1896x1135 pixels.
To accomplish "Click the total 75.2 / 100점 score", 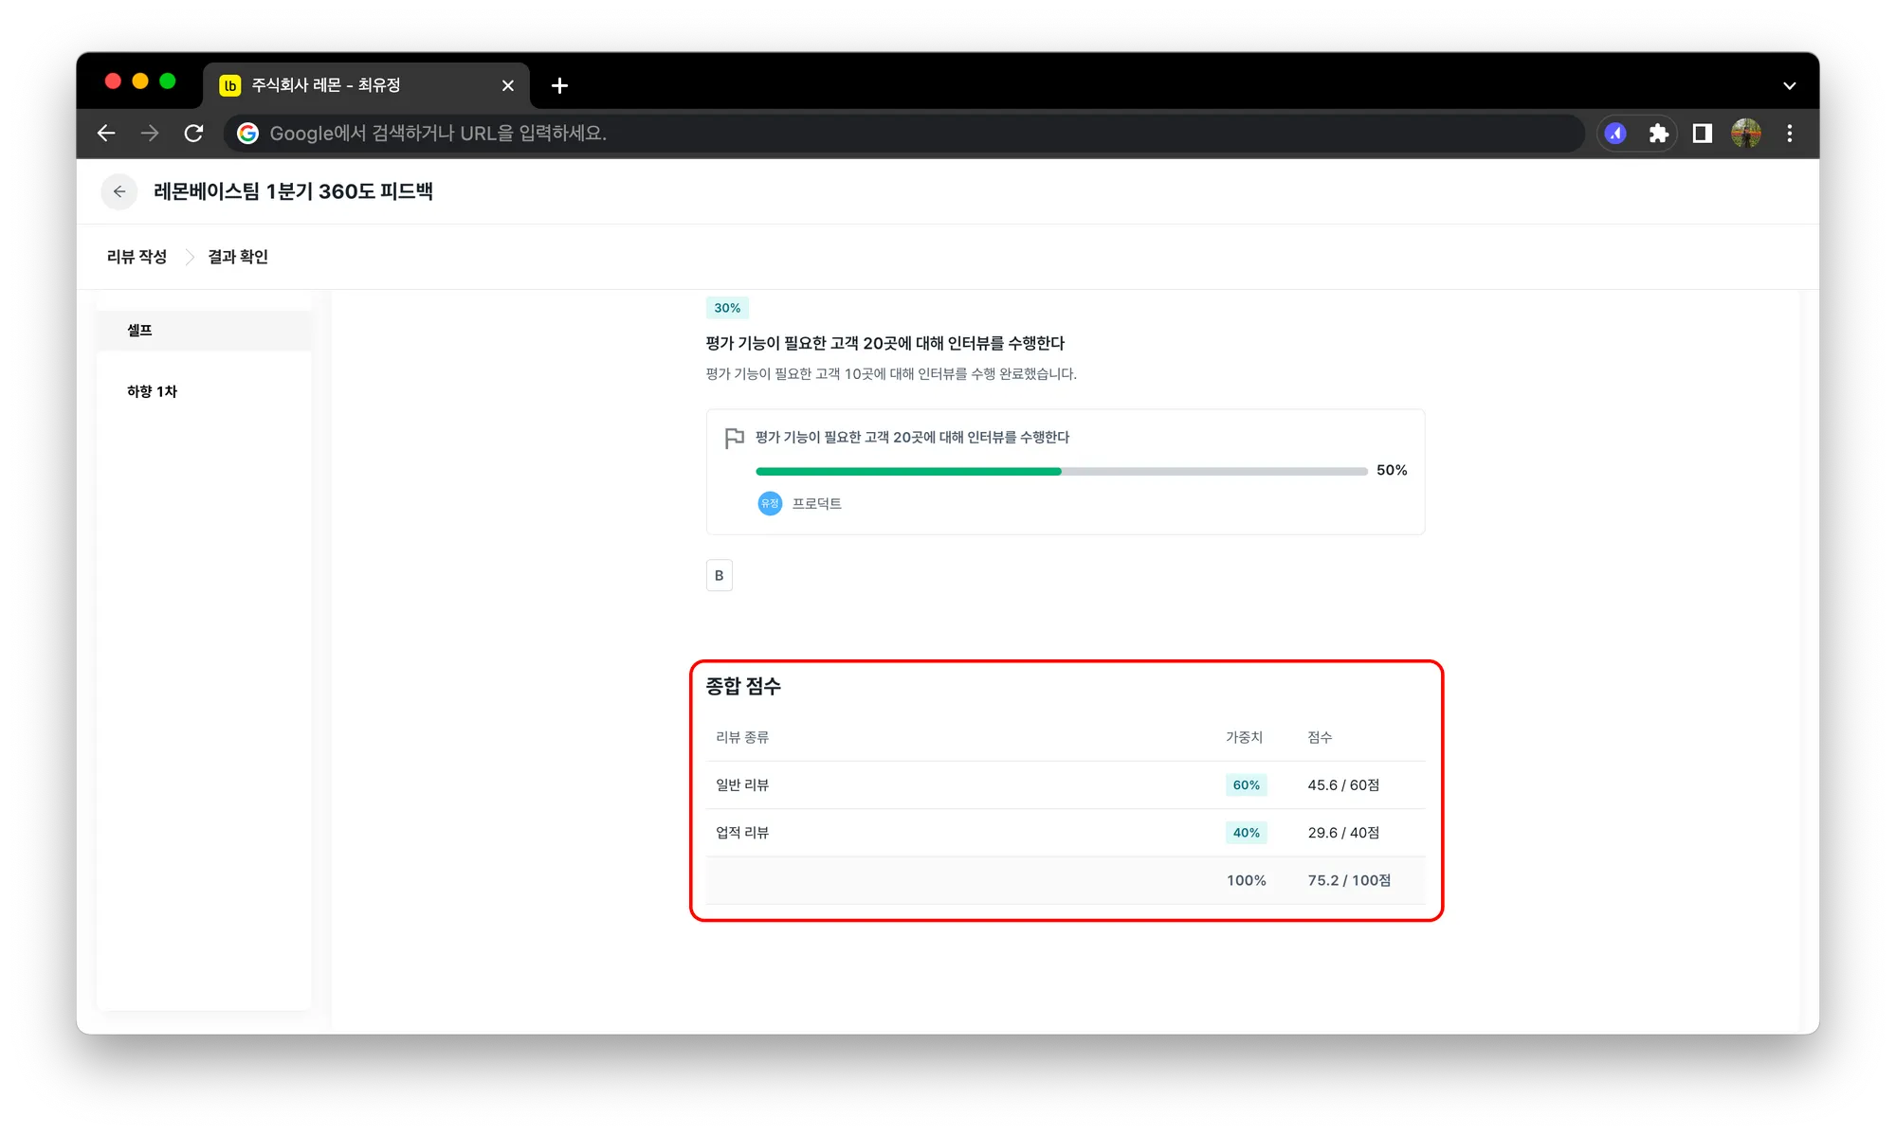I will (1349, 880).
